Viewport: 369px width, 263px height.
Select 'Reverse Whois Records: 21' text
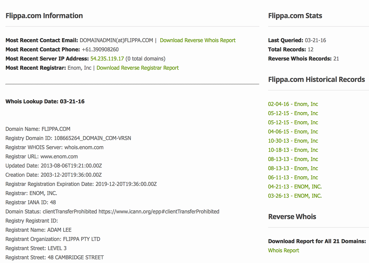pos(304,59)
